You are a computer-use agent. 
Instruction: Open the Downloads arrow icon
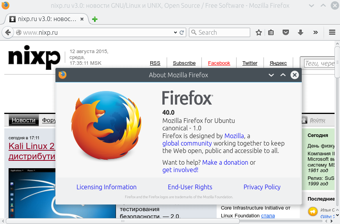click(301, 32)
